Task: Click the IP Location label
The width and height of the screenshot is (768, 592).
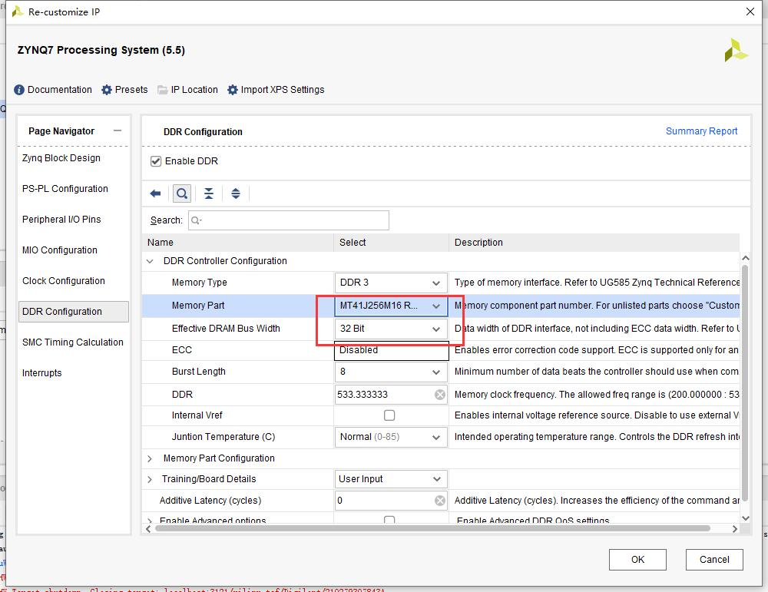Action: pos(194,90)
